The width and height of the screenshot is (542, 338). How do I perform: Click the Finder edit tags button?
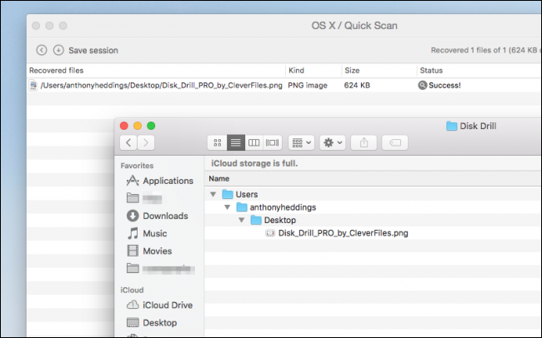point(394,142)
